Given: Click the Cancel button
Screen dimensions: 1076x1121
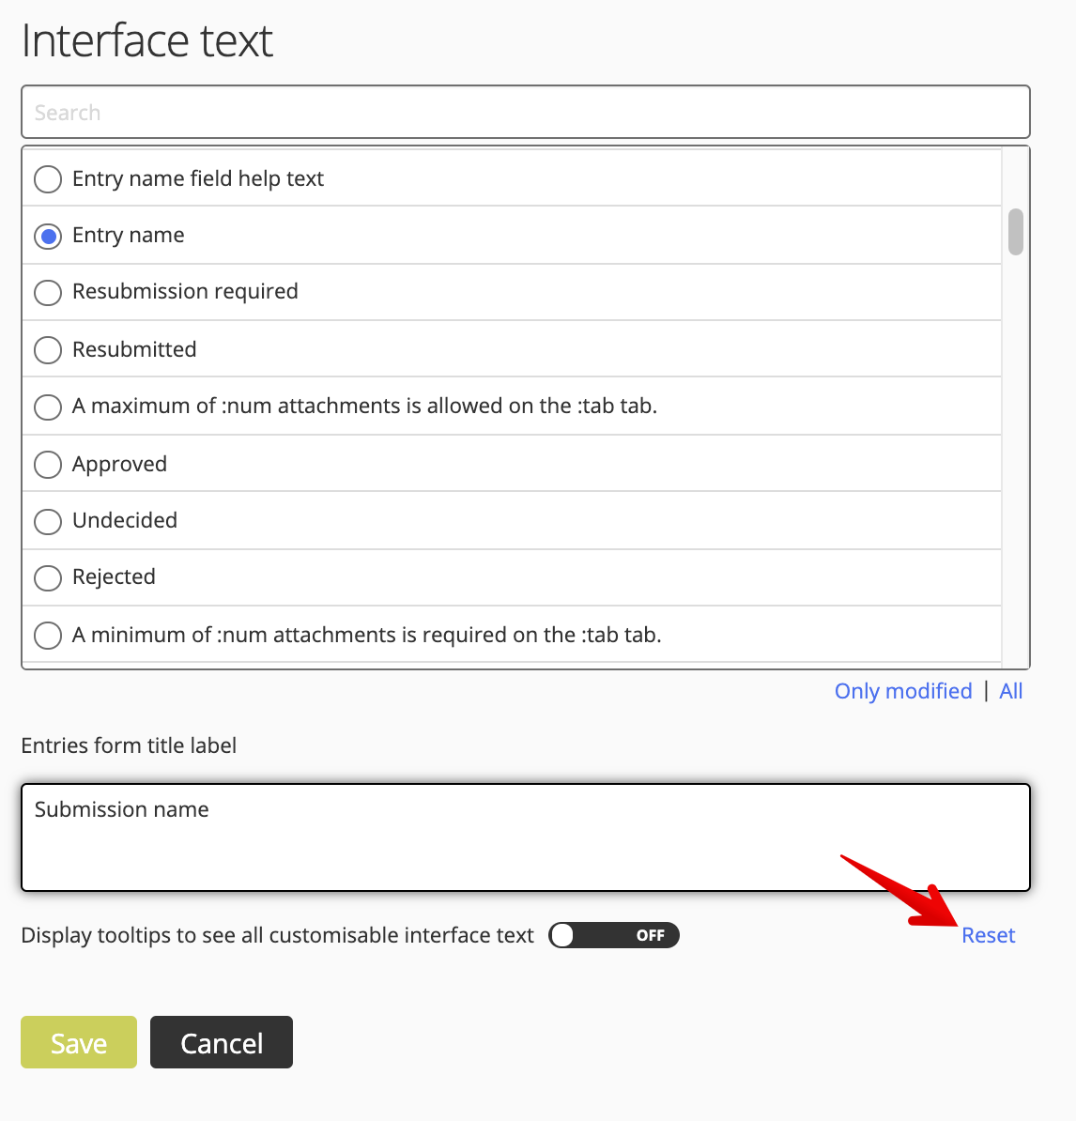Looking at the screenshot, I should click(222, 1042).
